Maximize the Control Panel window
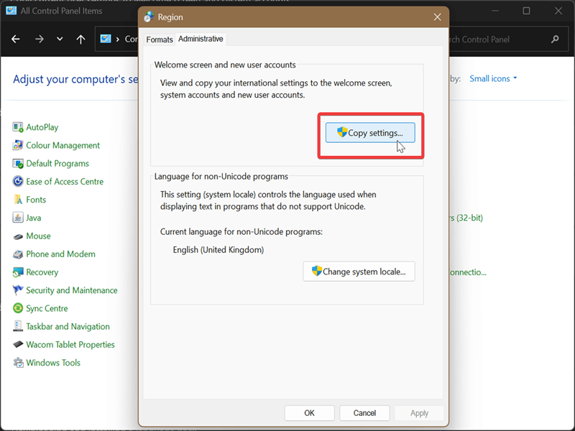575x431 pixels. click(526, 11)
